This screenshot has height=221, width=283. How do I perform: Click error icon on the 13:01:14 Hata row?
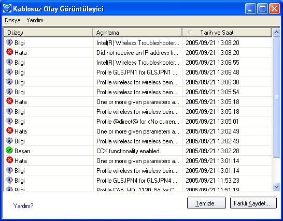click(9, 160)
